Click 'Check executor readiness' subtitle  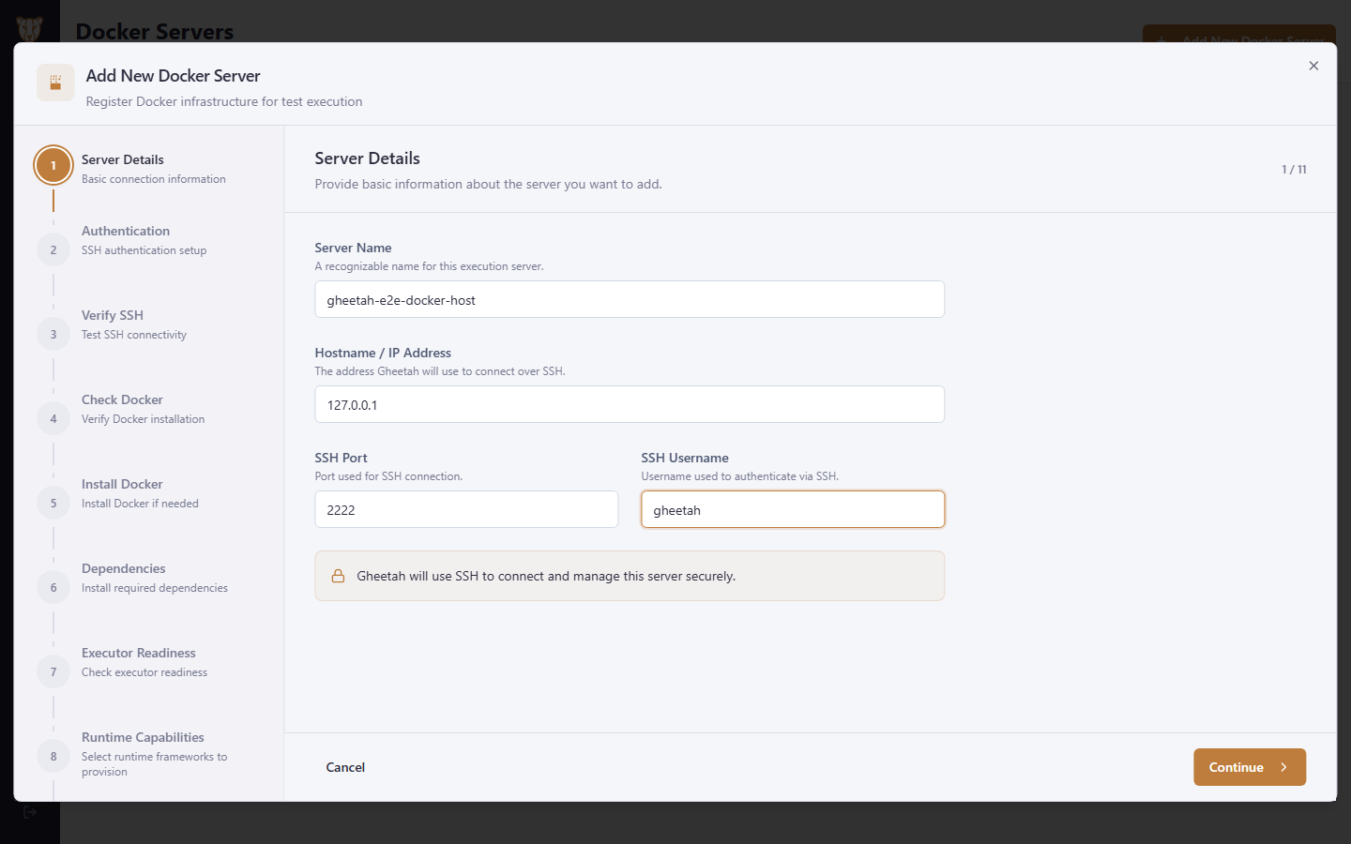click(144, 672)
